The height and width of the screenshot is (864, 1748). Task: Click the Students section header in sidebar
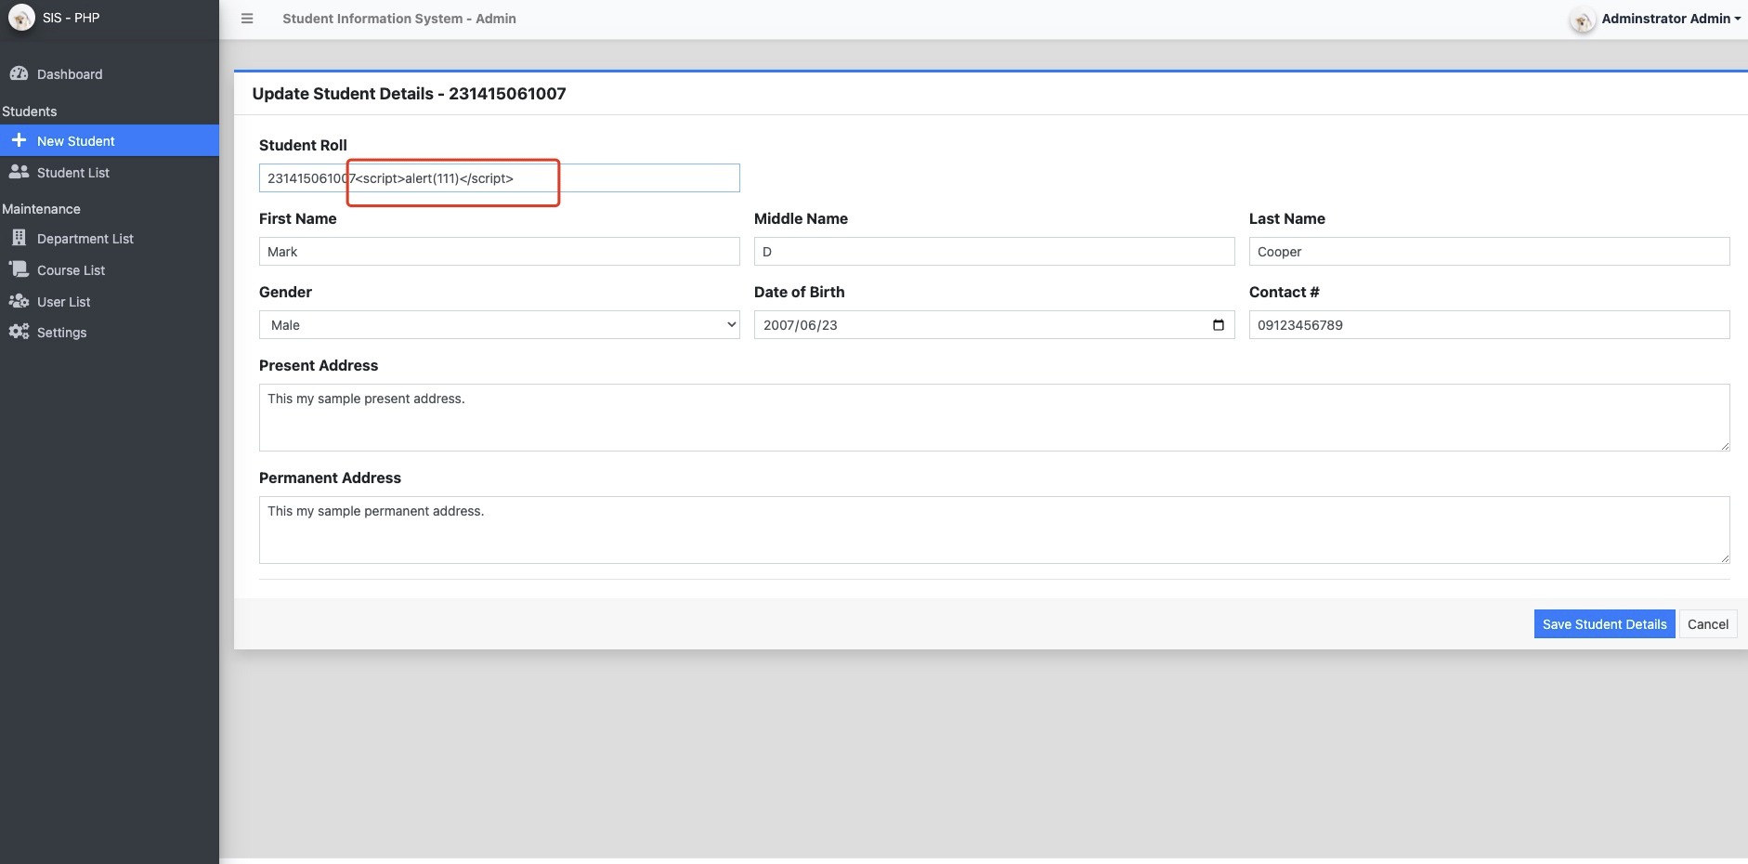click(30, 111)
